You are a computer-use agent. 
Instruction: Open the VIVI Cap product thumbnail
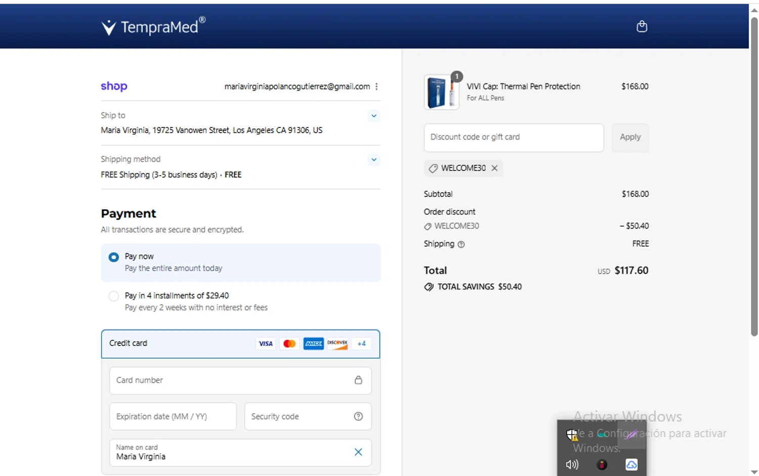click(441, 92)
